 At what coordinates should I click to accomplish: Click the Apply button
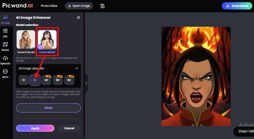point(35,128)
